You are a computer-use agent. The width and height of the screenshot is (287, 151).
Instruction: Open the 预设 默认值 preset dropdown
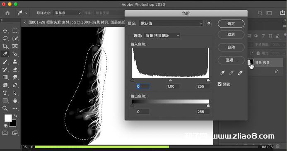(x=171, y=23)
